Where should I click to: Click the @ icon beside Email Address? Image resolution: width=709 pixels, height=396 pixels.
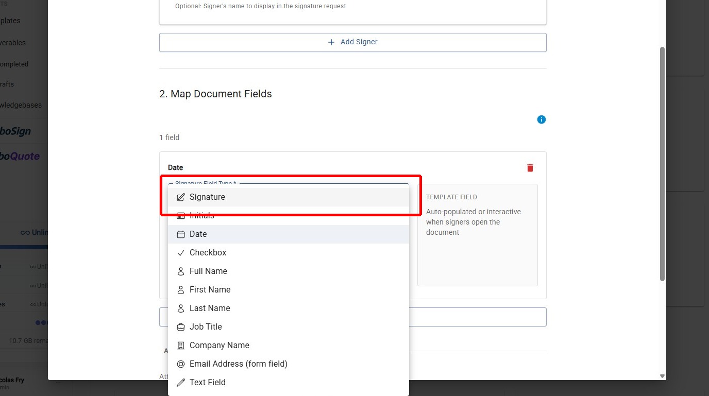180,364
